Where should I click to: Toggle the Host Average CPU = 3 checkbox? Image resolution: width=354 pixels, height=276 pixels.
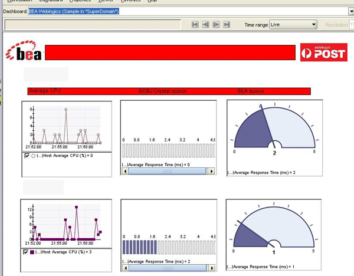(26, 252)
